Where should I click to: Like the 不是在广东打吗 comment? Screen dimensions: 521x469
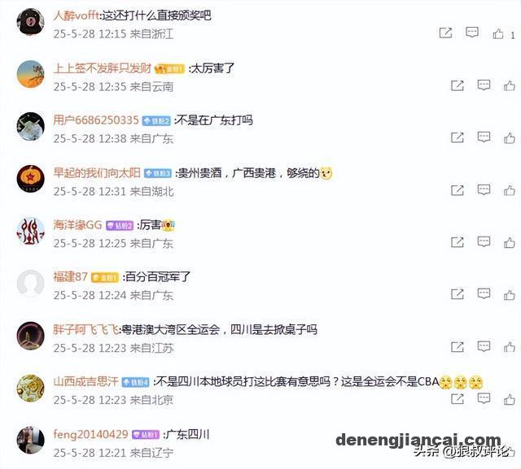[510, 137]
